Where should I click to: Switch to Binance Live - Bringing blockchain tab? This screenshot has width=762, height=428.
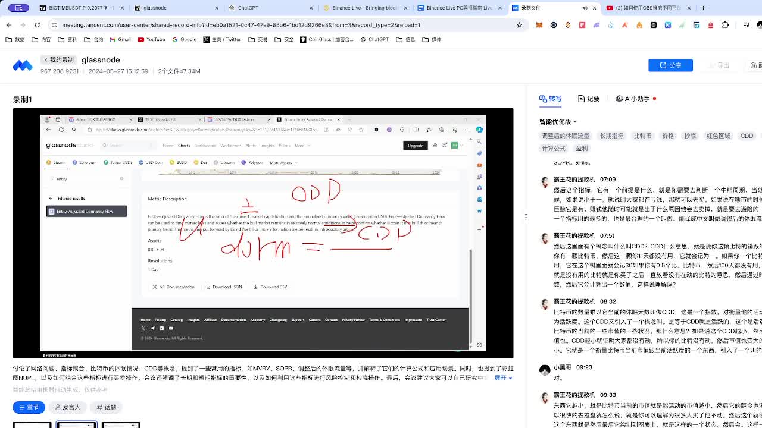pyautogui.click(x=365, y=8)
